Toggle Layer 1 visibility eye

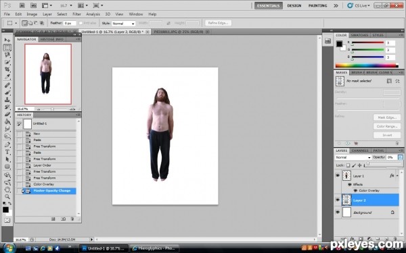(338, 175)
